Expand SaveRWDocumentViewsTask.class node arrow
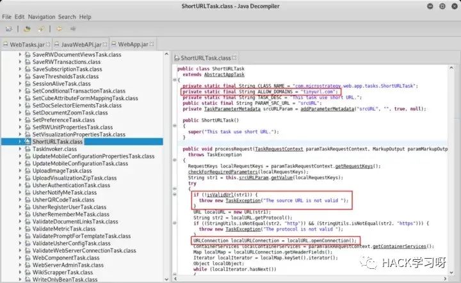 click(20, 56)
